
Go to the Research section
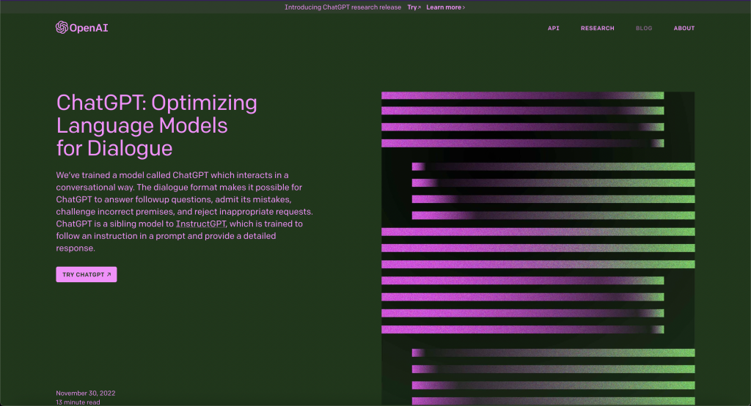pyautogui.click(x=597, y=29)
